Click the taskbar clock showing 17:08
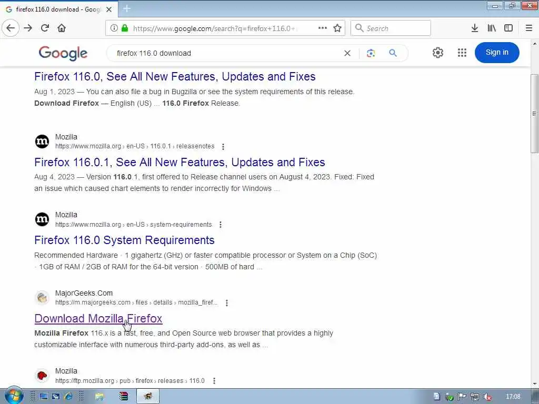 pyautogui.click(x=513, y=397)
